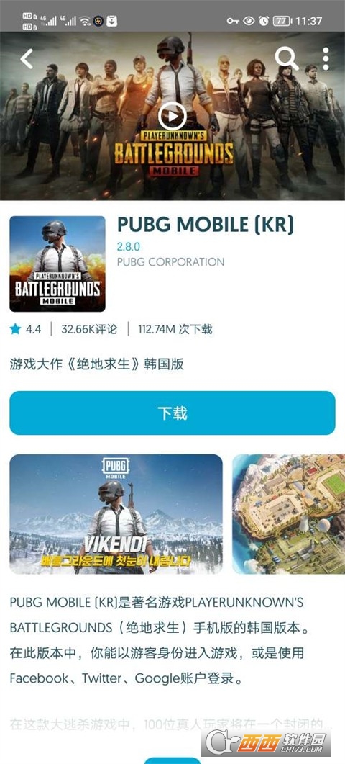The height and width of the screenshot is (764, 345).
Task: Tap the PUBG MOBILE app icon
Action: (x=57, y=264)
